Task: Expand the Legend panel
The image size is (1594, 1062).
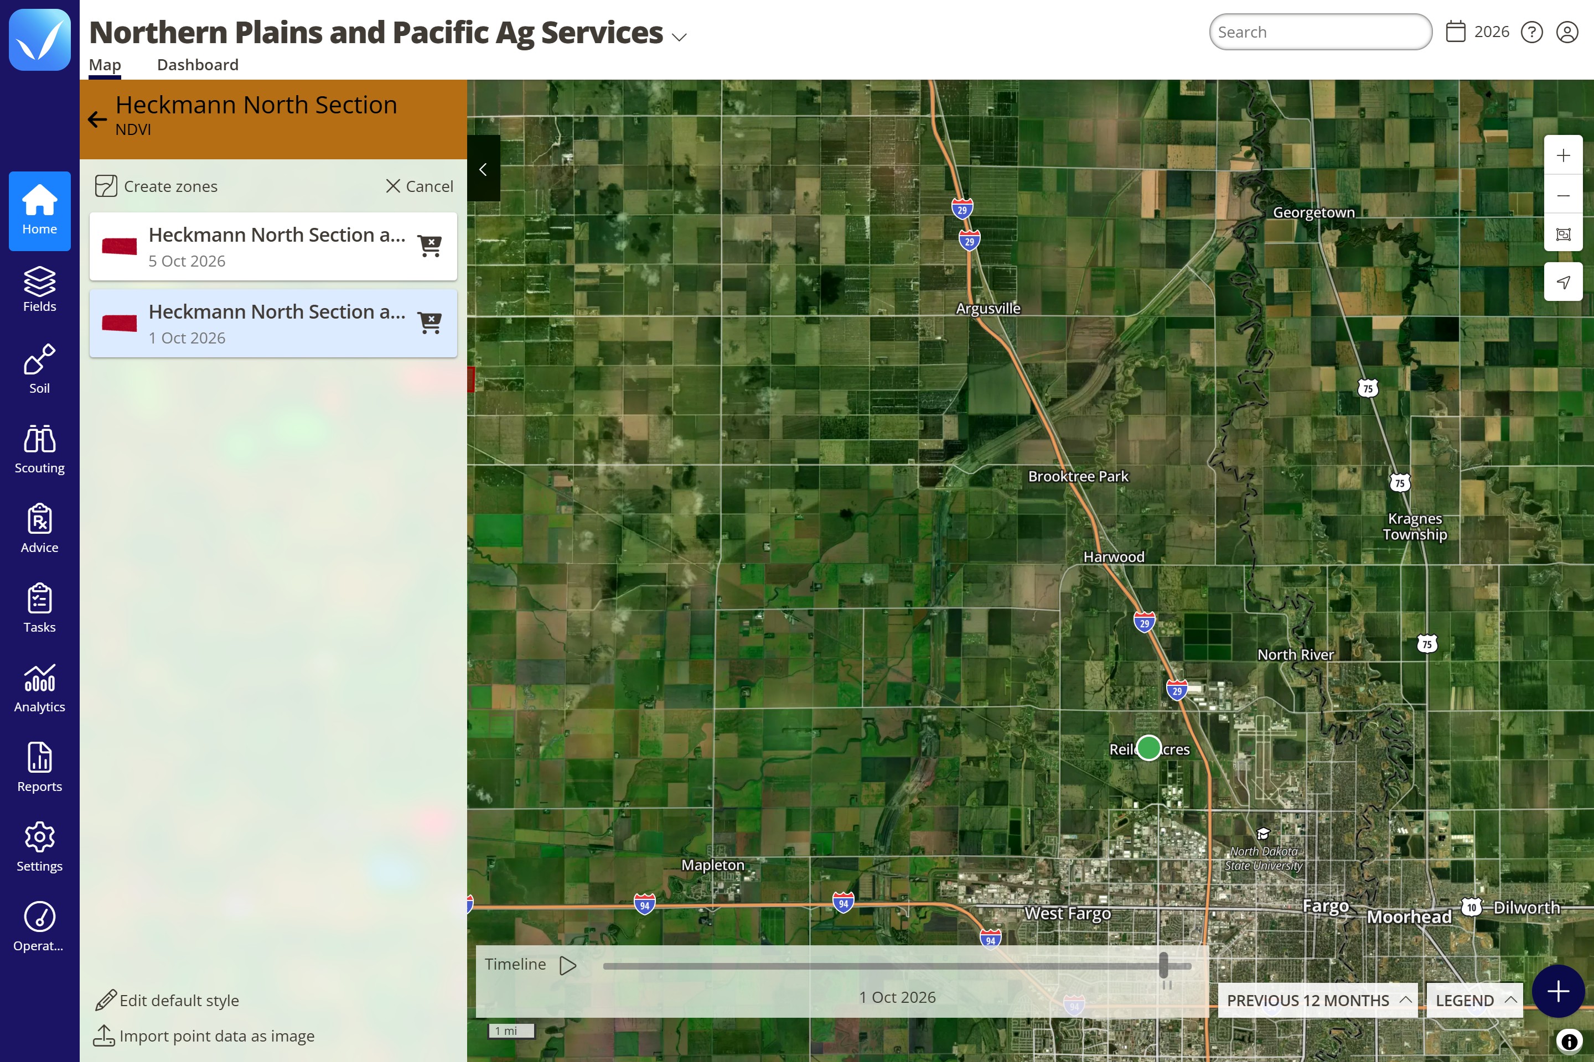Action: point(1474,1001)
